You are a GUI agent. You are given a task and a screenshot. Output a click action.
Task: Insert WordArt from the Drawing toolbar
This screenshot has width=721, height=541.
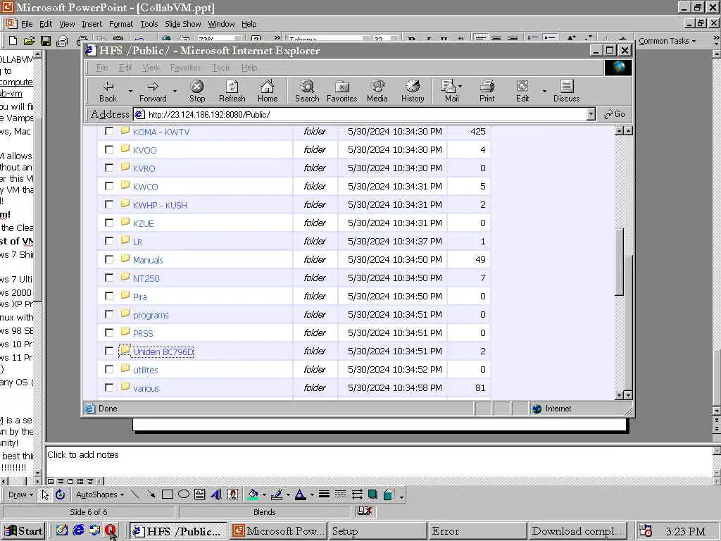215,495
